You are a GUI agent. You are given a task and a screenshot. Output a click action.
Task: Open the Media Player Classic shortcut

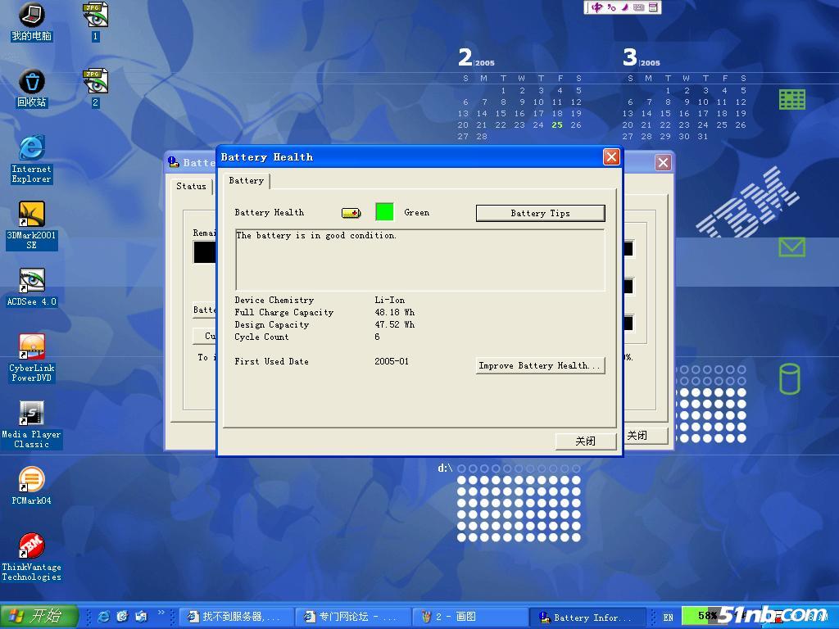31,414
